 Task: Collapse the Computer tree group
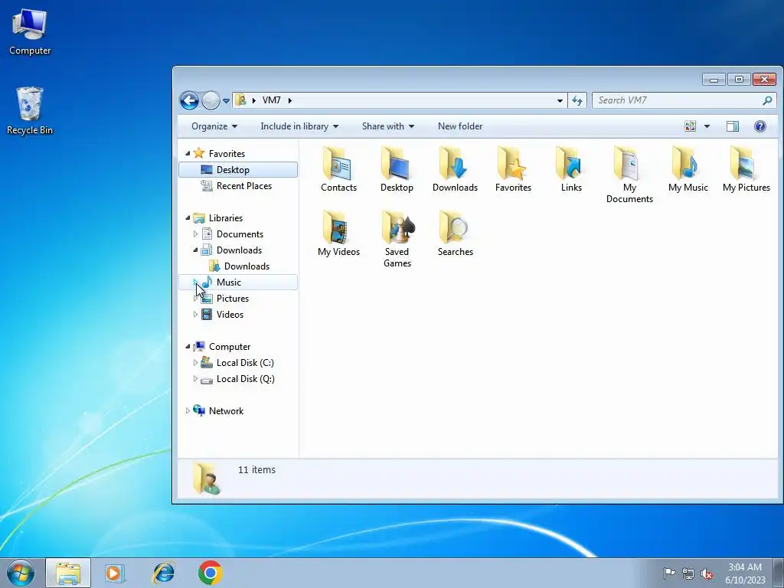point(188,347)
